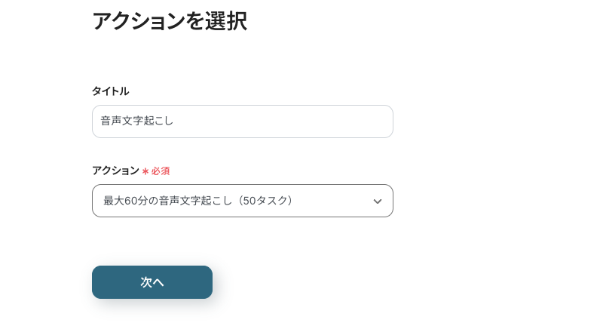Open the アクション dropdown
603x329 pixels.
242,201
